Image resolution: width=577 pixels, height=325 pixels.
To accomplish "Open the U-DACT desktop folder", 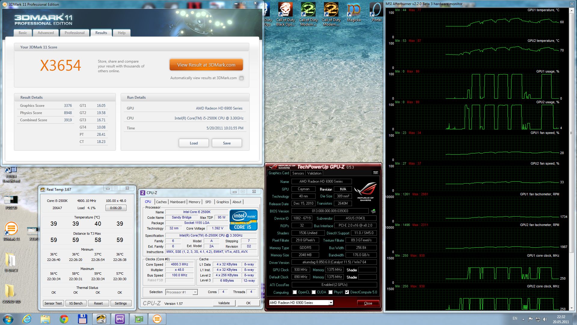I will (11, 262).
